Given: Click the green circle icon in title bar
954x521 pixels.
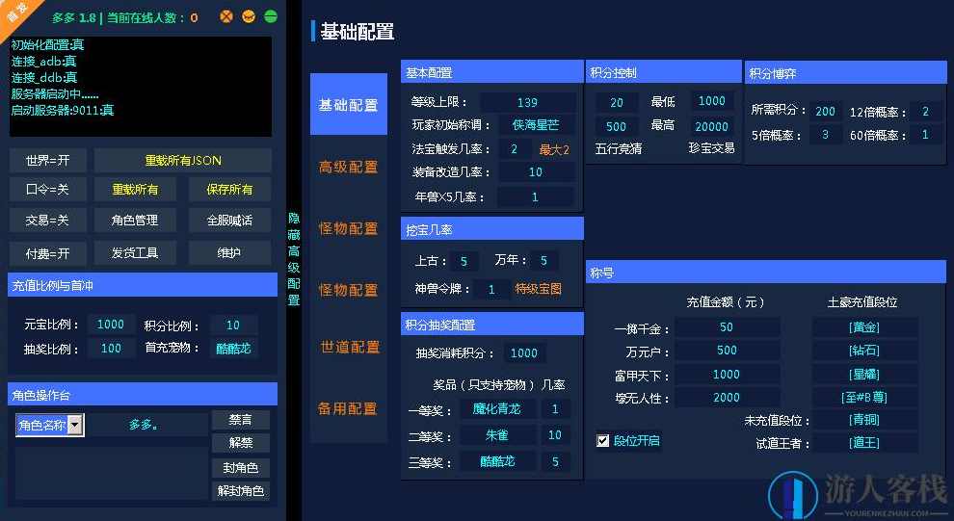Looking at the screenshot, I should 271,16.
